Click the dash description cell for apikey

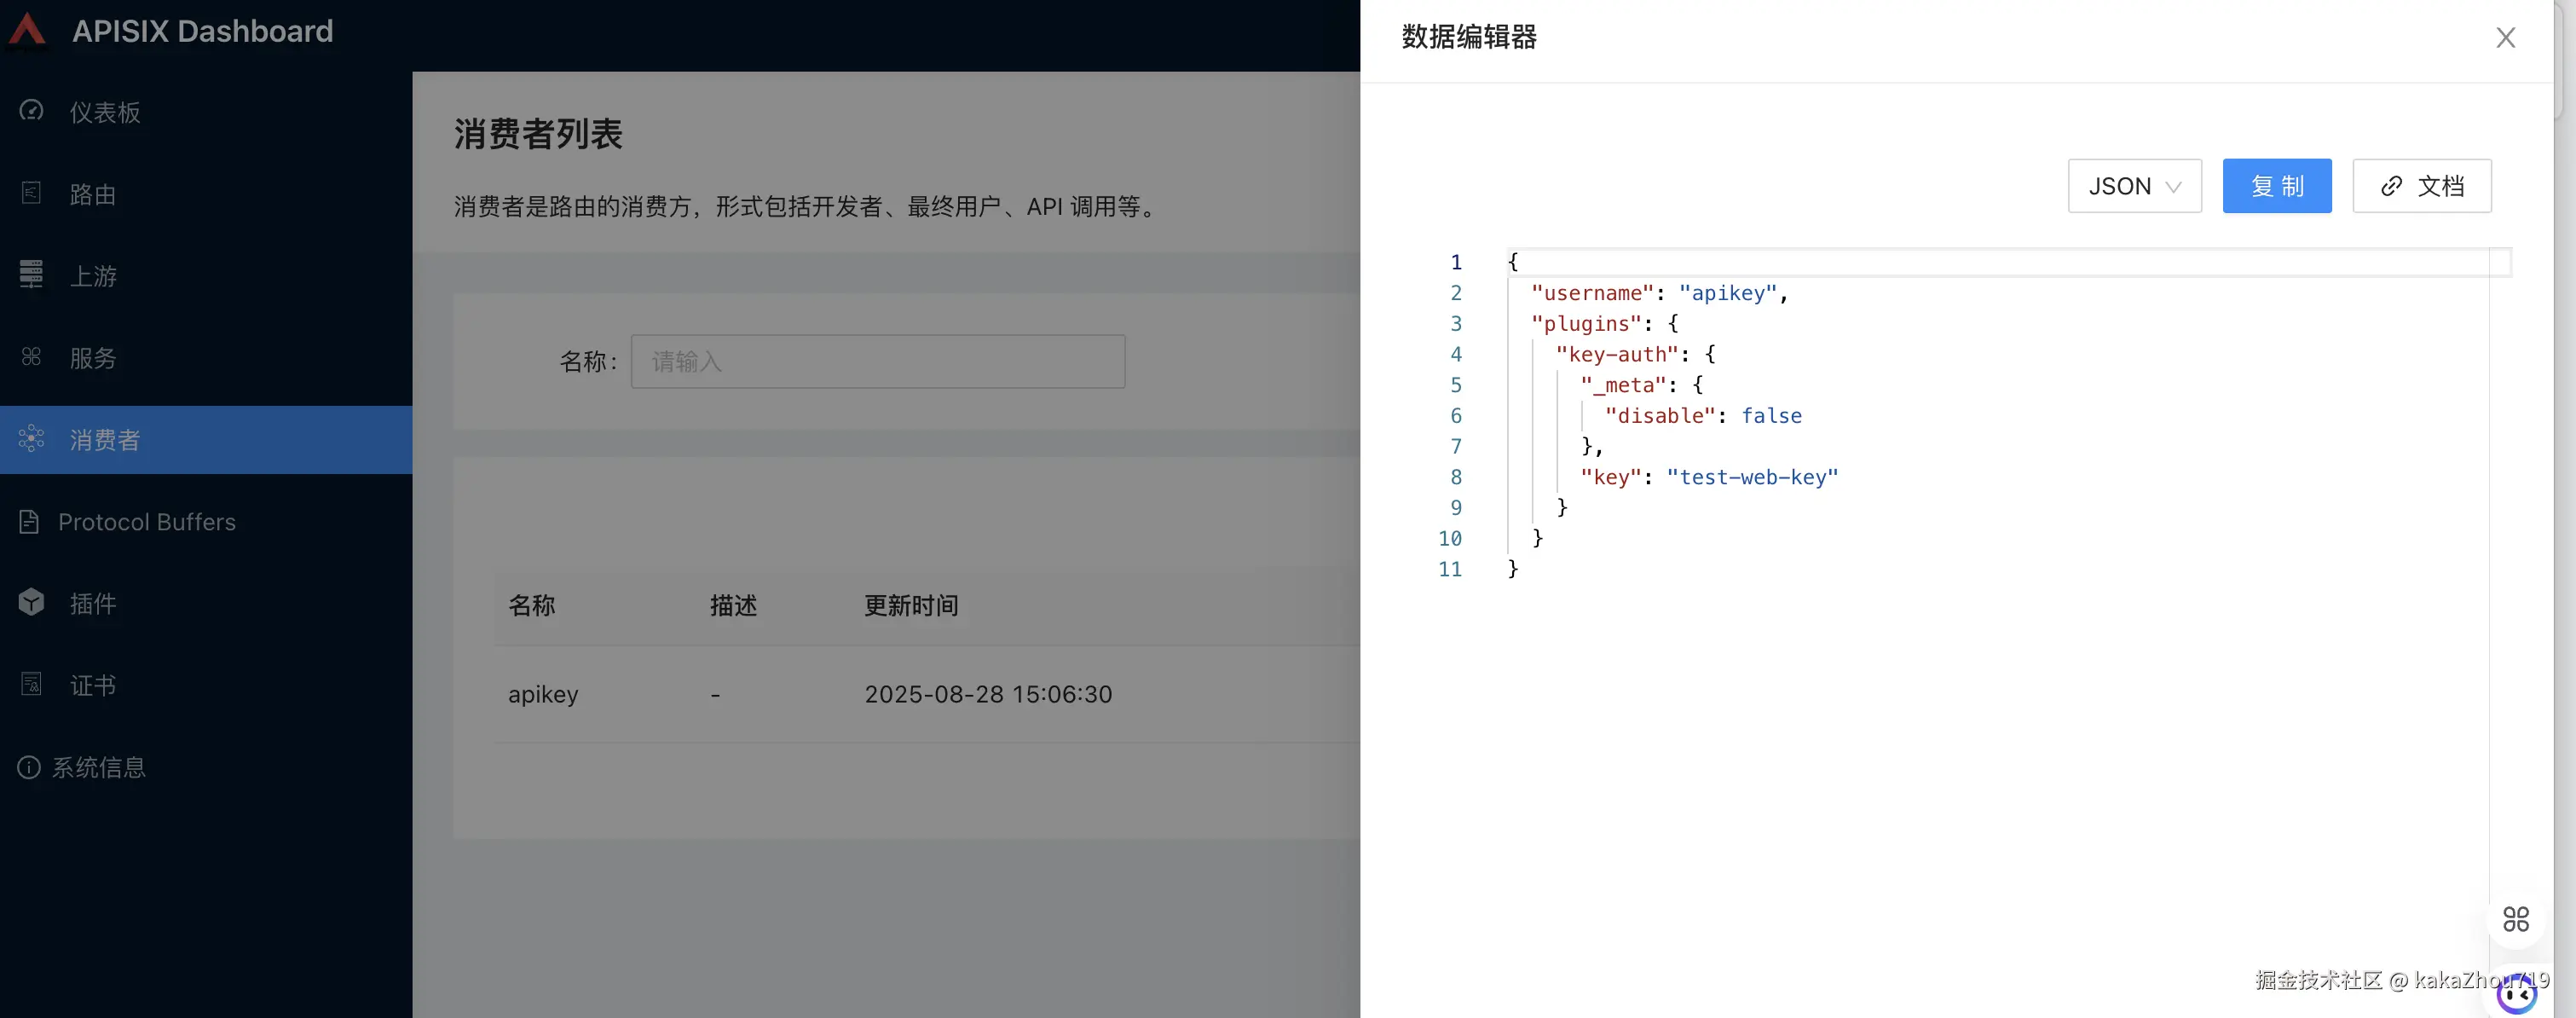pos(715,694)
